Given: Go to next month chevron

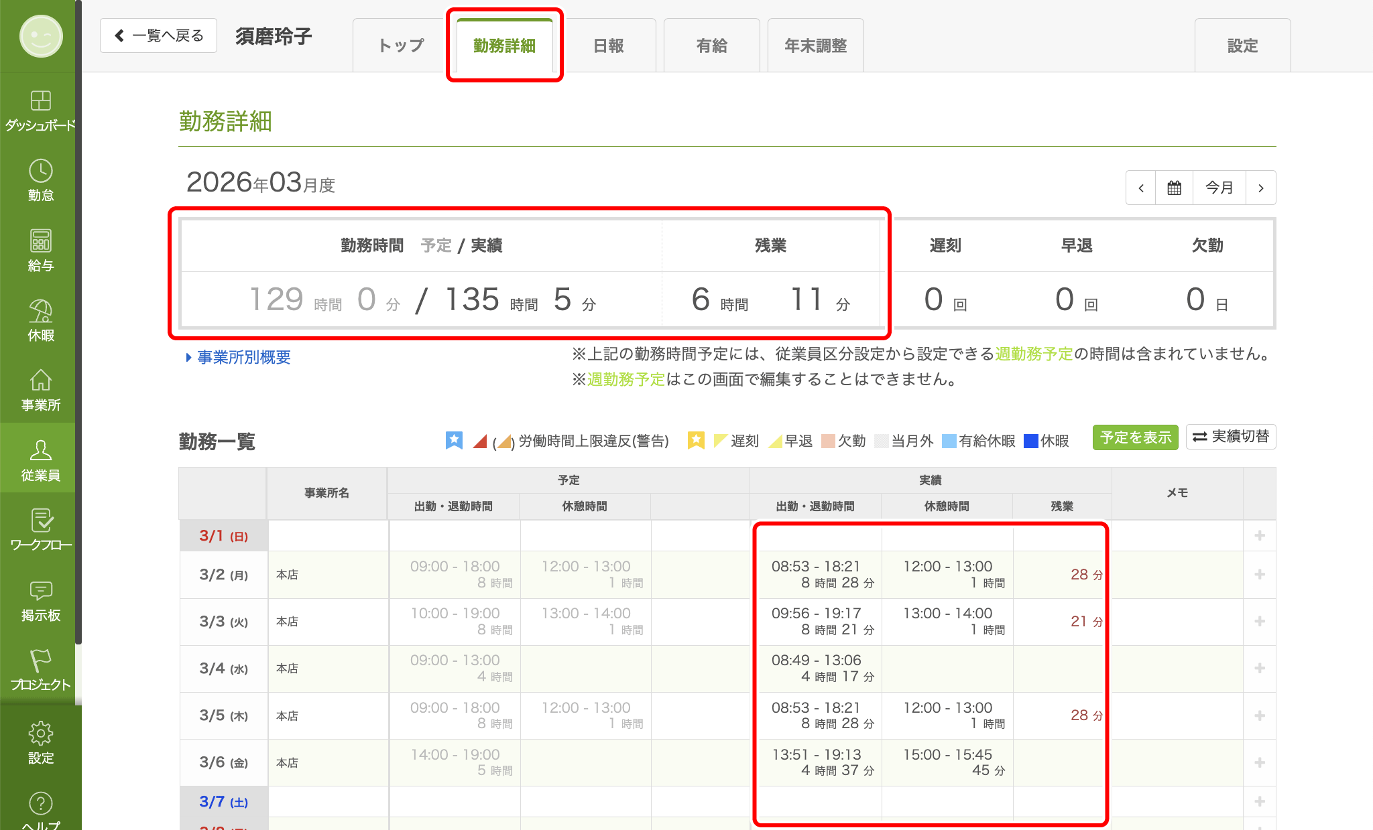Looking at the screenshot, I should tap(1260, 188).
